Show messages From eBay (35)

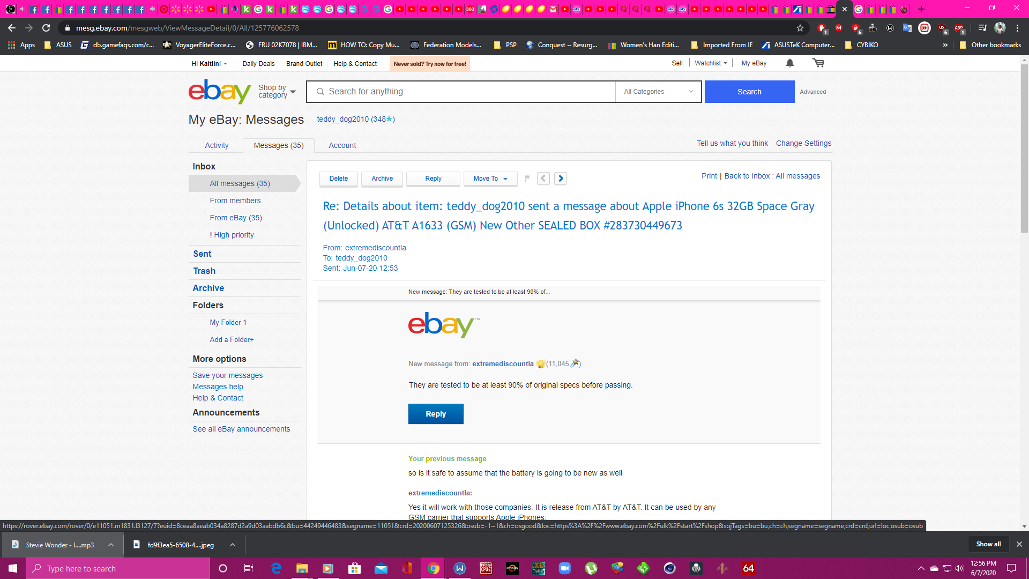point(236,218)
